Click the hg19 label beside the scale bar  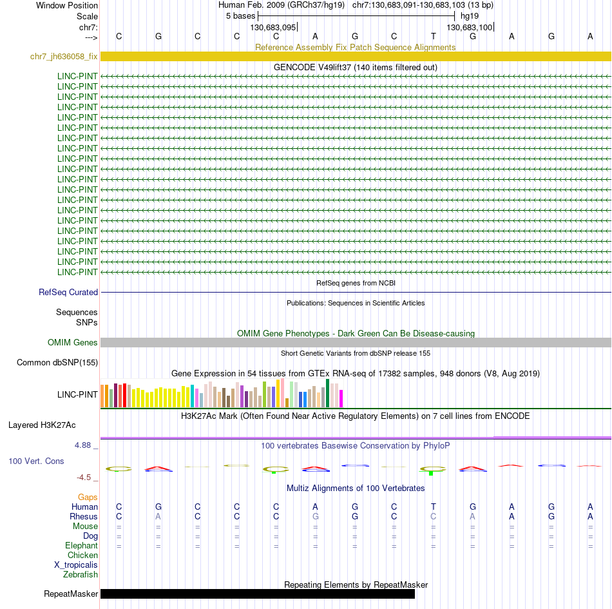(470, 16)
